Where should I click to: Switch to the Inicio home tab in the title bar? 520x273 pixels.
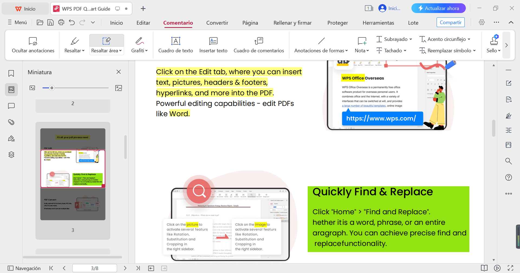pyautogui.click(x=25, y=9)
